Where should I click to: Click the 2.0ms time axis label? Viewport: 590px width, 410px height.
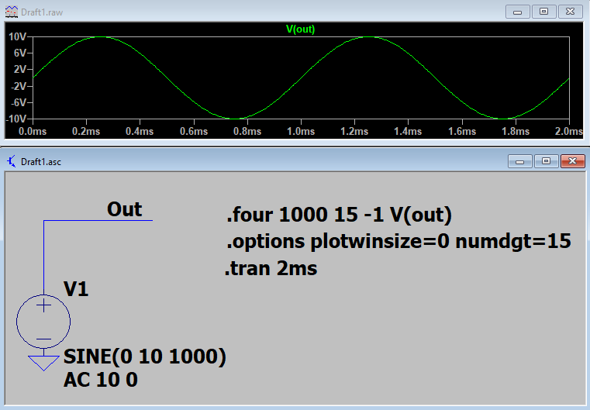pyautogui.click(x=568, y=131)
